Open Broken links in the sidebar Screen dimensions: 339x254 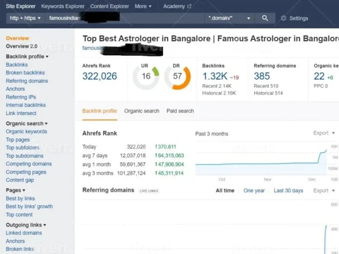coord(20,249)
